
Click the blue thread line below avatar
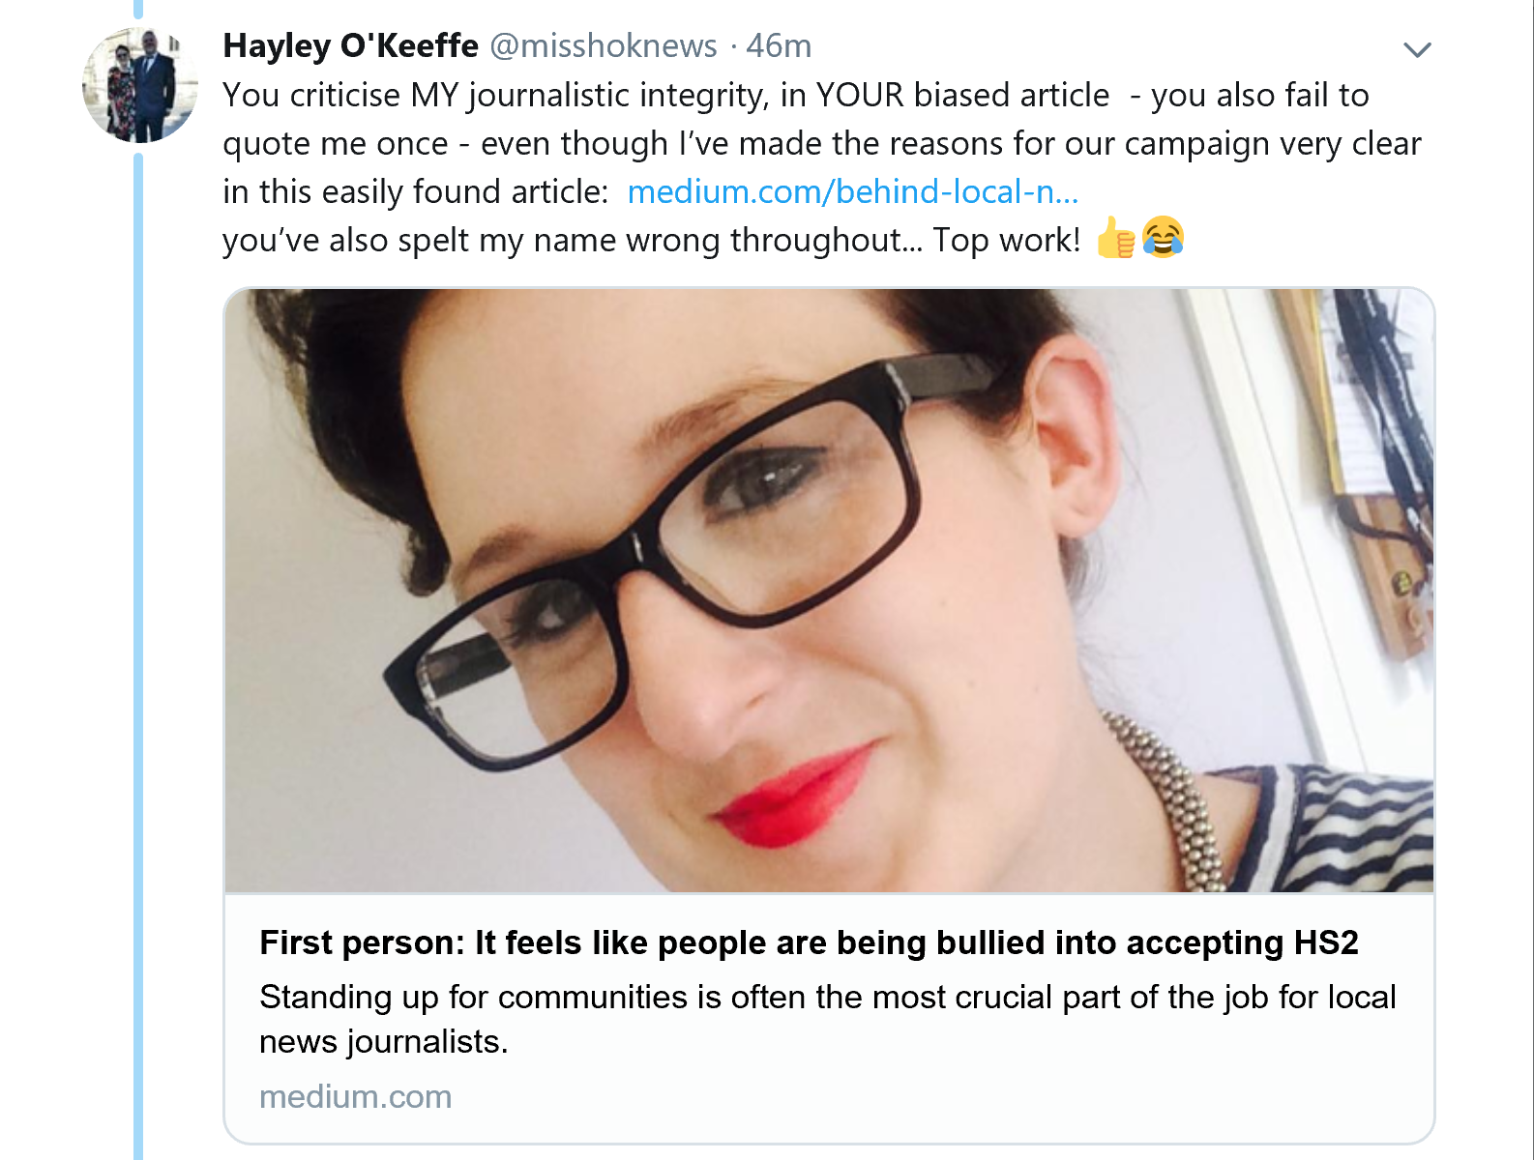(138, 655)
